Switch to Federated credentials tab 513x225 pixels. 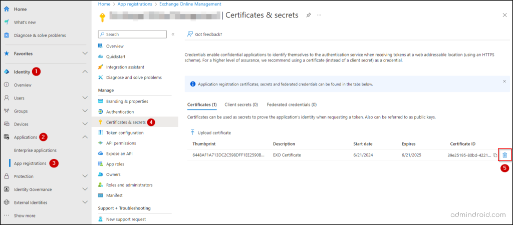pyautogui.click(x=292, y=104)
